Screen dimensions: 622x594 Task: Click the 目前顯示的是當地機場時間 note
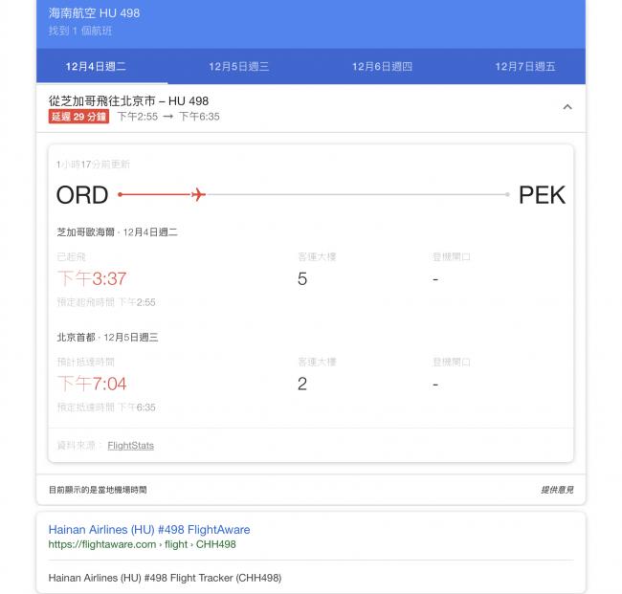[x=98, y=490]
